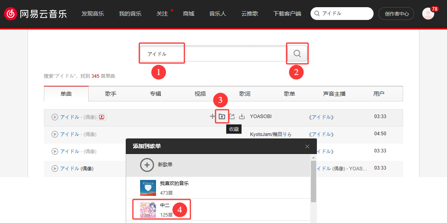
Task: Click the 我喜欢的音乐 playlist cover thumbnail
Action: pos(148,187)
